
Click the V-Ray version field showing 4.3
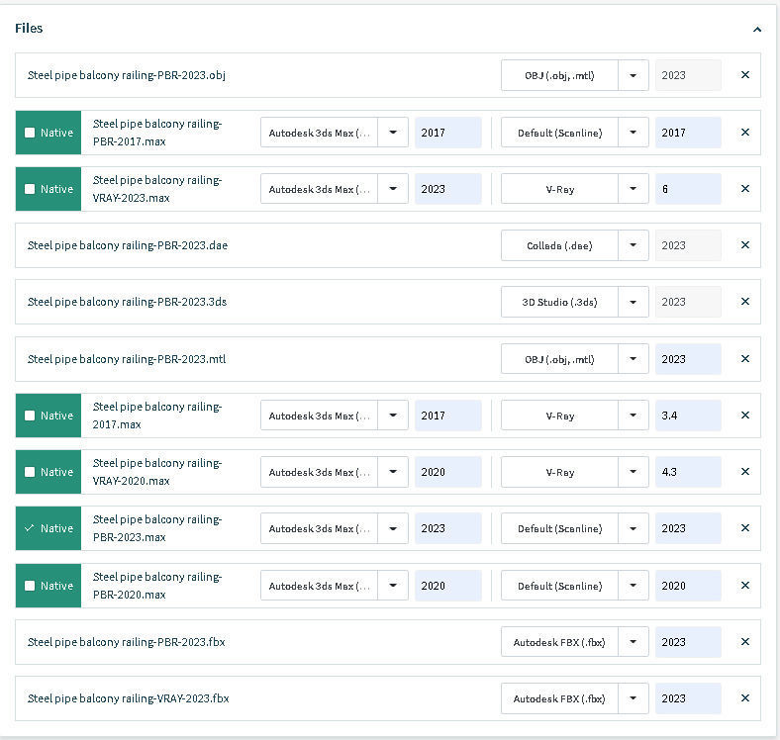tap(687, 472)
